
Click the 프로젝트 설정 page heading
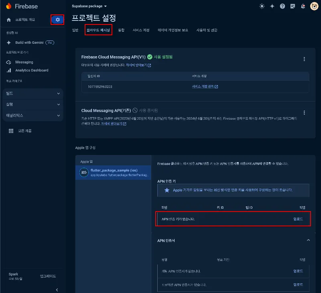tap(94, 18)
